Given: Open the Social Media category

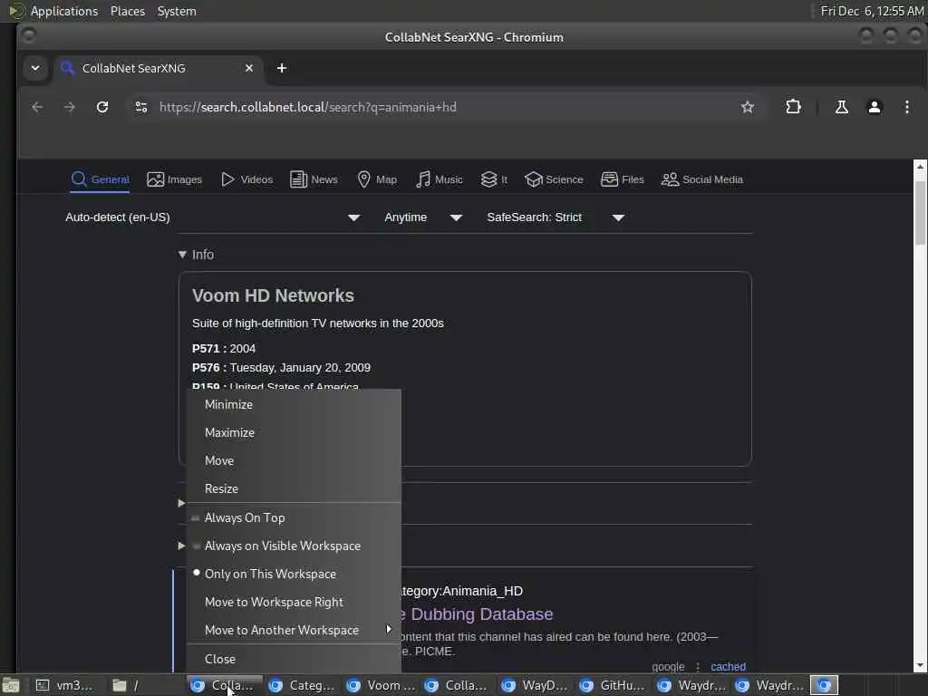Looking at the screenshot, I should click(702, 179).
